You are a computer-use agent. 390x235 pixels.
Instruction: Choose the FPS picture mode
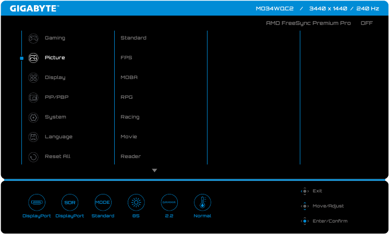(x=126, y=58)
